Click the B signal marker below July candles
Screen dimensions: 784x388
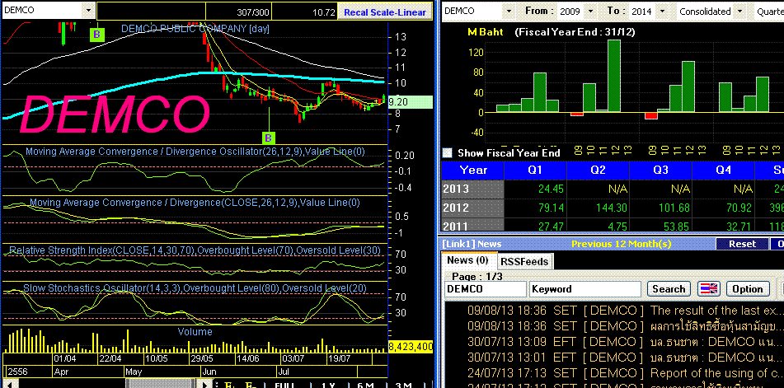click(269, 138)
